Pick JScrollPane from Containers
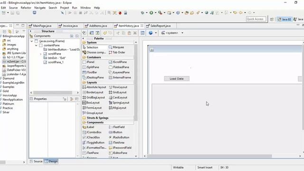304x171 pixels. [x=118, y=62]
